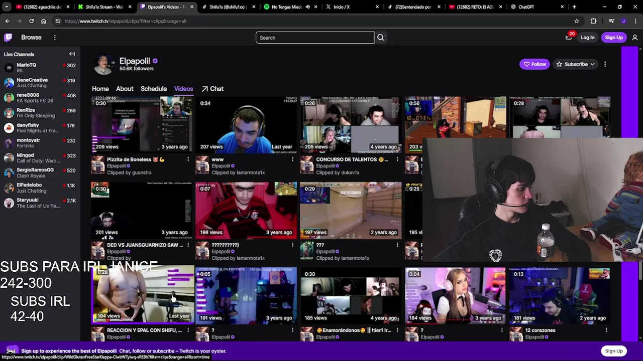Click the Twitch logo home icon

[x=8, y=38]
